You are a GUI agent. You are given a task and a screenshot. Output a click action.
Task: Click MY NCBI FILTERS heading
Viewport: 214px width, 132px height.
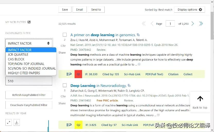[x=16, y=22]
